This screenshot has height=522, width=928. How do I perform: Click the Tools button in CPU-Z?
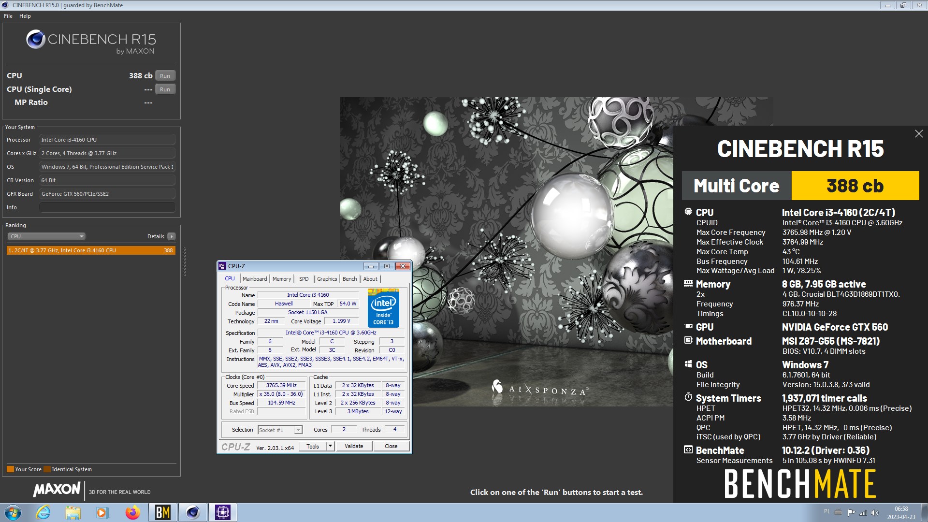pos(313,446)
